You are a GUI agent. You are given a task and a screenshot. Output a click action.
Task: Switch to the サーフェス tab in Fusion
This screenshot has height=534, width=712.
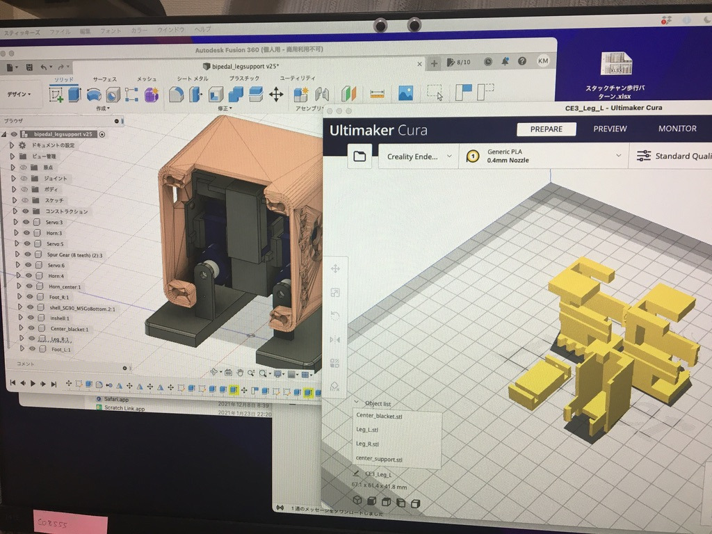click(105, 79)
